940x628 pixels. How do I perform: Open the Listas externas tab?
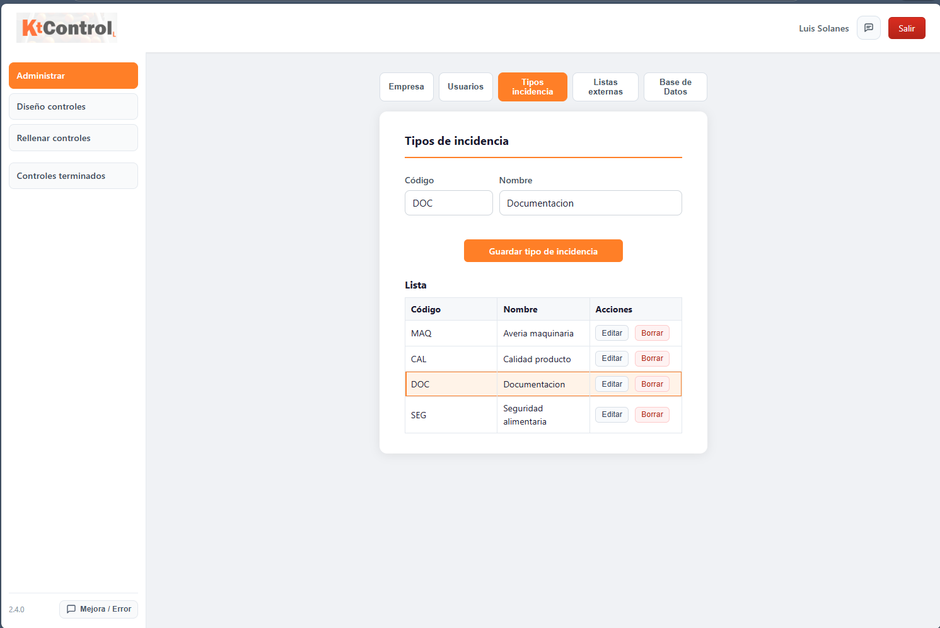coord(605,87)
